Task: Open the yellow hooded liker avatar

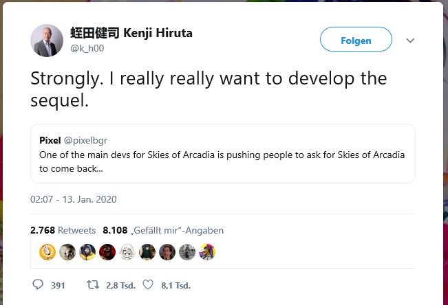Action: 87,252
